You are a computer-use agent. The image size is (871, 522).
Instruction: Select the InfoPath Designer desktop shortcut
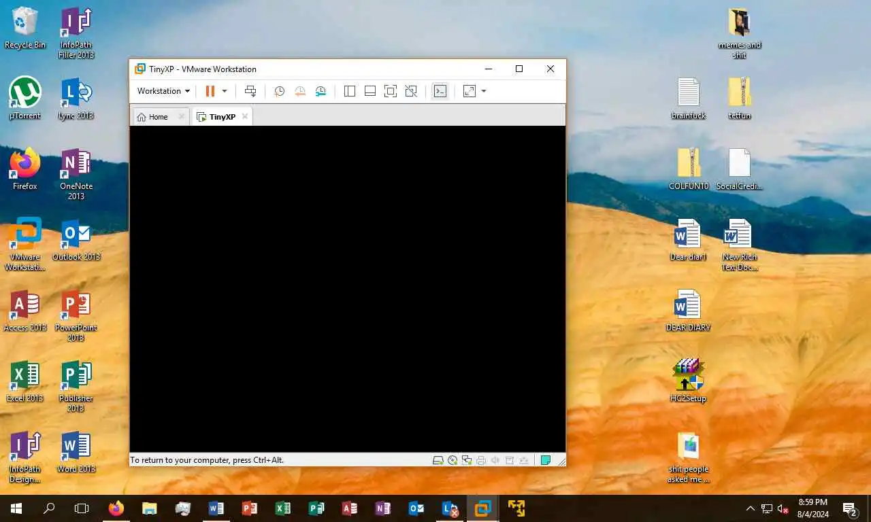(25, 457)
